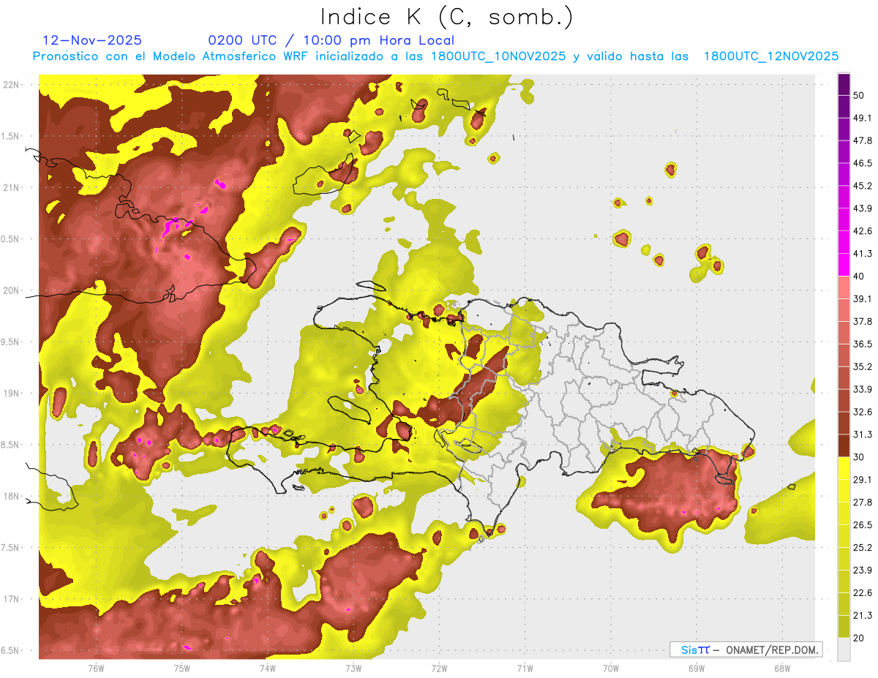Click the '71W' longitude label

pyautogui.click(x=525, y=668)
